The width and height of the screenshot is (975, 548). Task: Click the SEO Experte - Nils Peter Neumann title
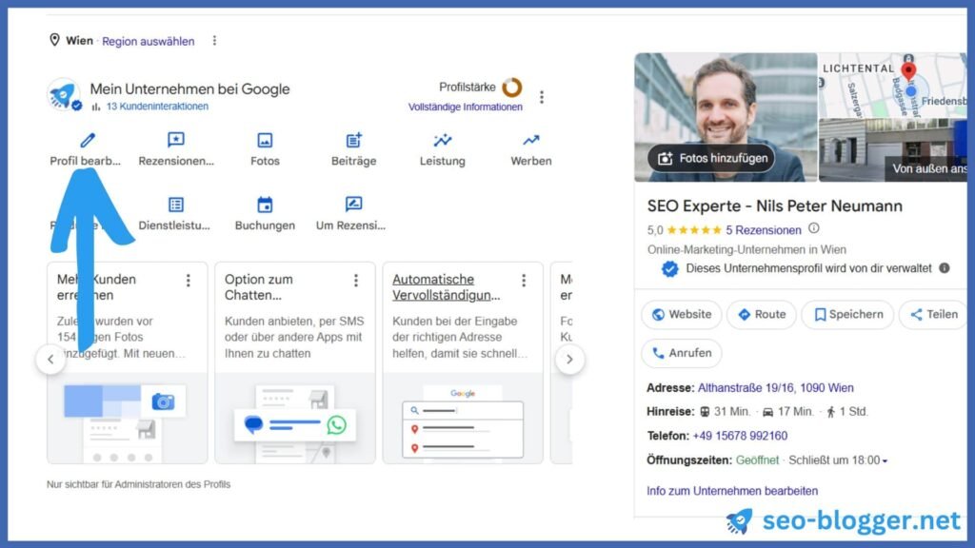[x=775, y=206]
